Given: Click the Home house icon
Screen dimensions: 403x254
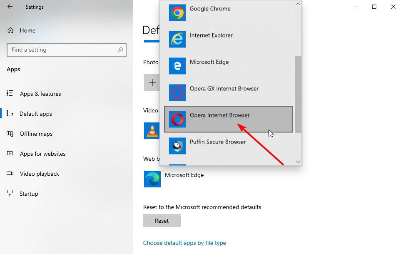Looking at the screenshot, I should (x=10, y=30).
